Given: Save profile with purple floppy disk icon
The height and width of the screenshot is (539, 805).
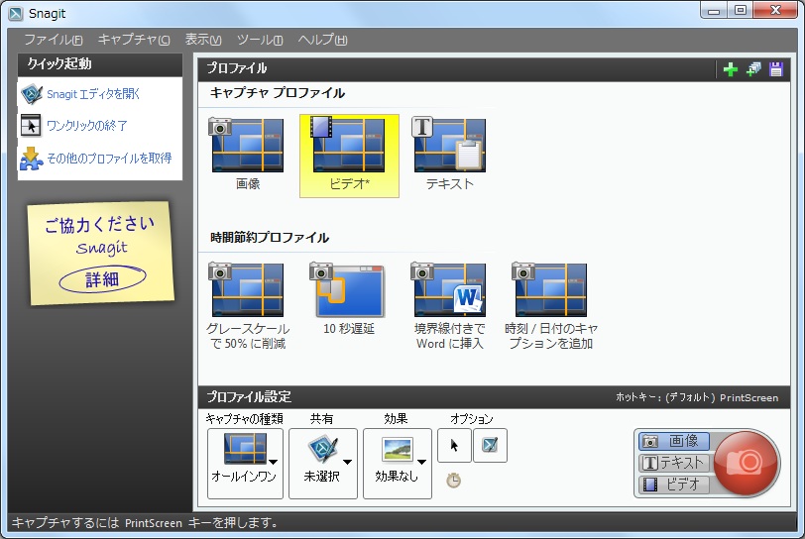Looking at the screenshot, I should tap(775, 69).
